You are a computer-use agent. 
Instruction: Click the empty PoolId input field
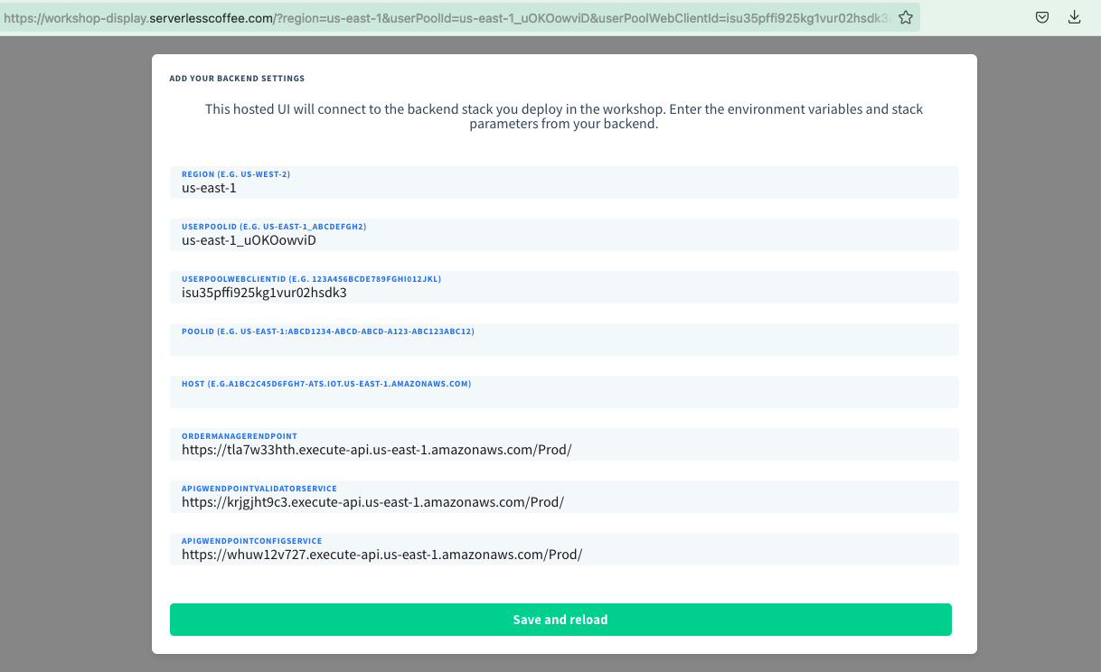(564, 340)
